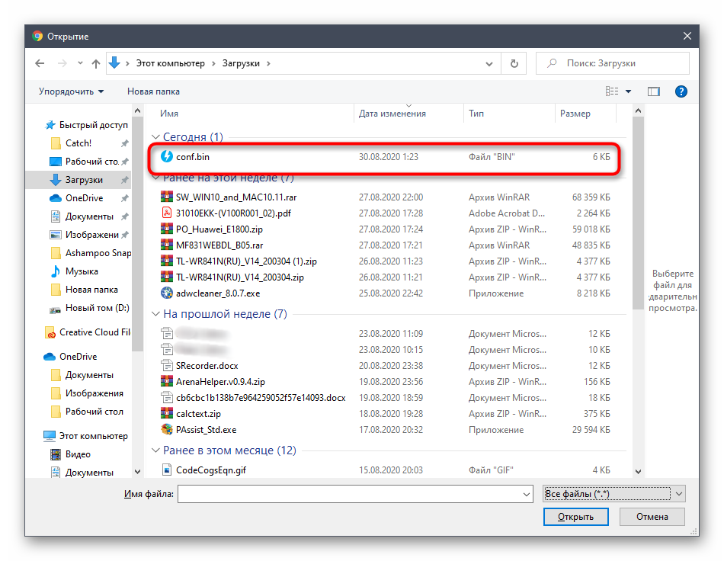The image size is (724, 561).
Task: Click the Up one level arrow
Action: 96,64
